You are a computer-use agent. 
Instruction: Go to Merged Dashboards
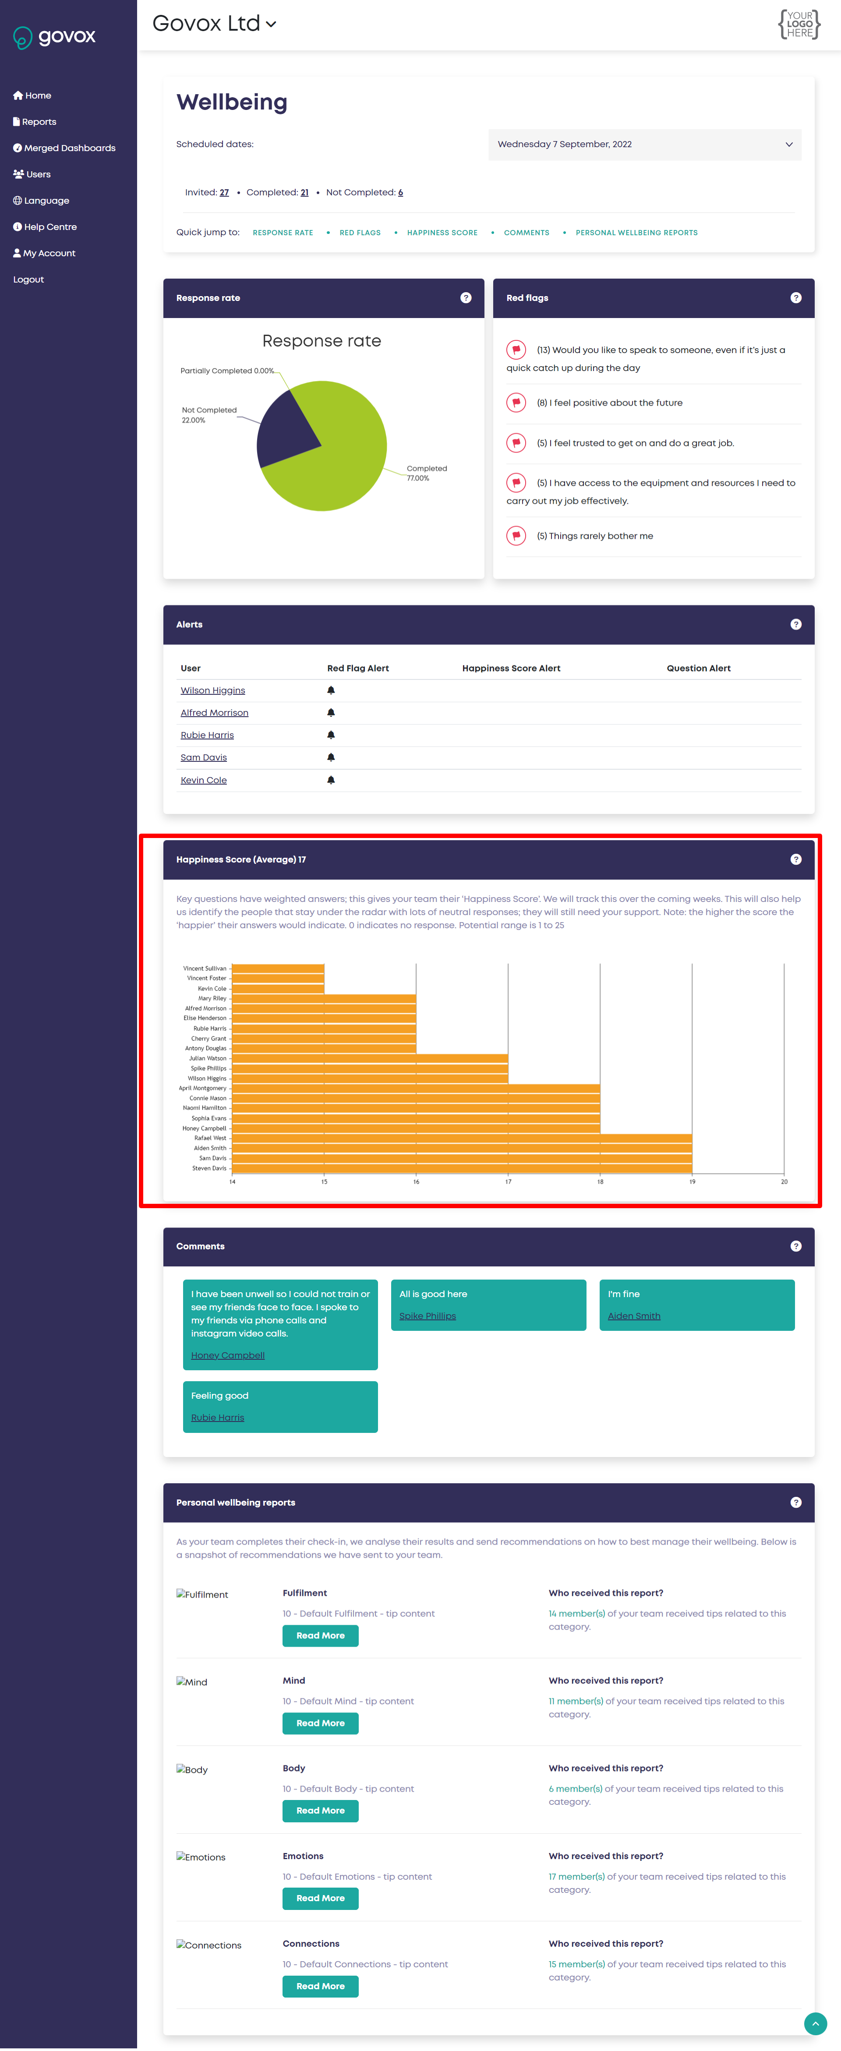pos(64,148)
